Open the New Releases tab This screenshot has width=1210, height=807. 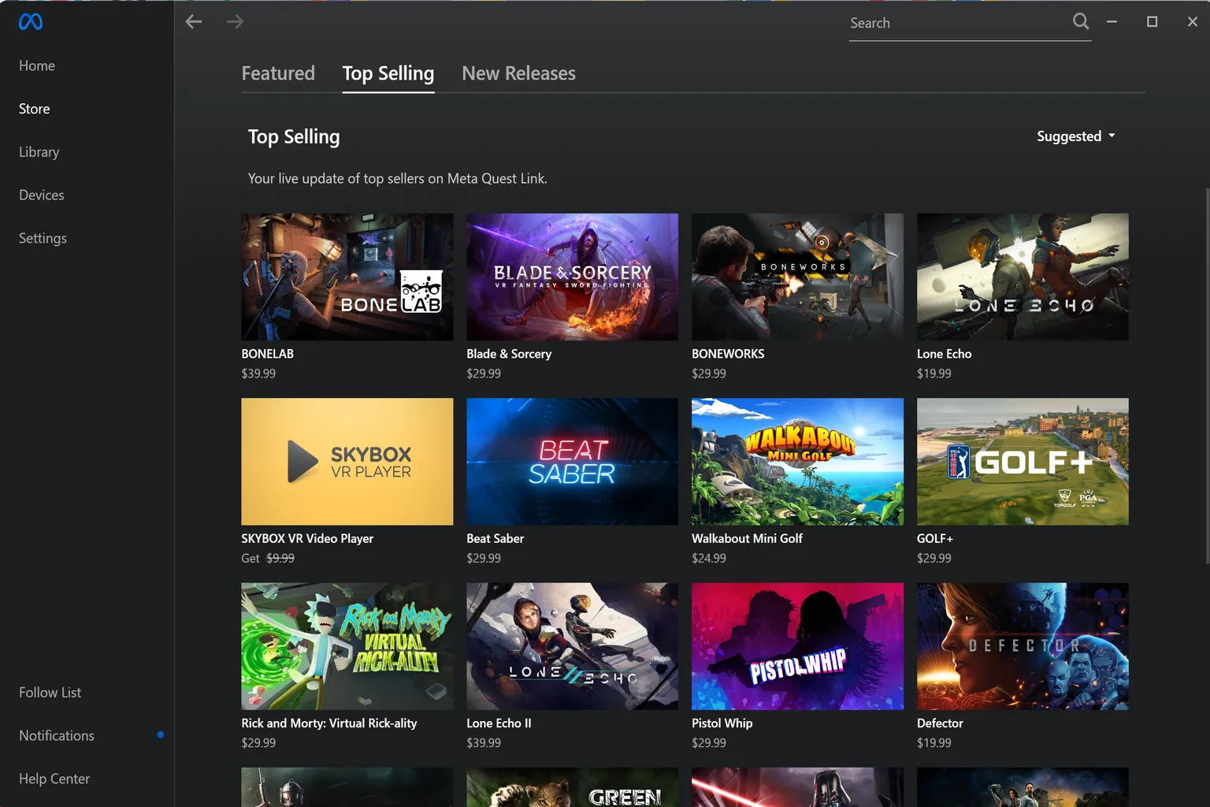tap(518, 73)
